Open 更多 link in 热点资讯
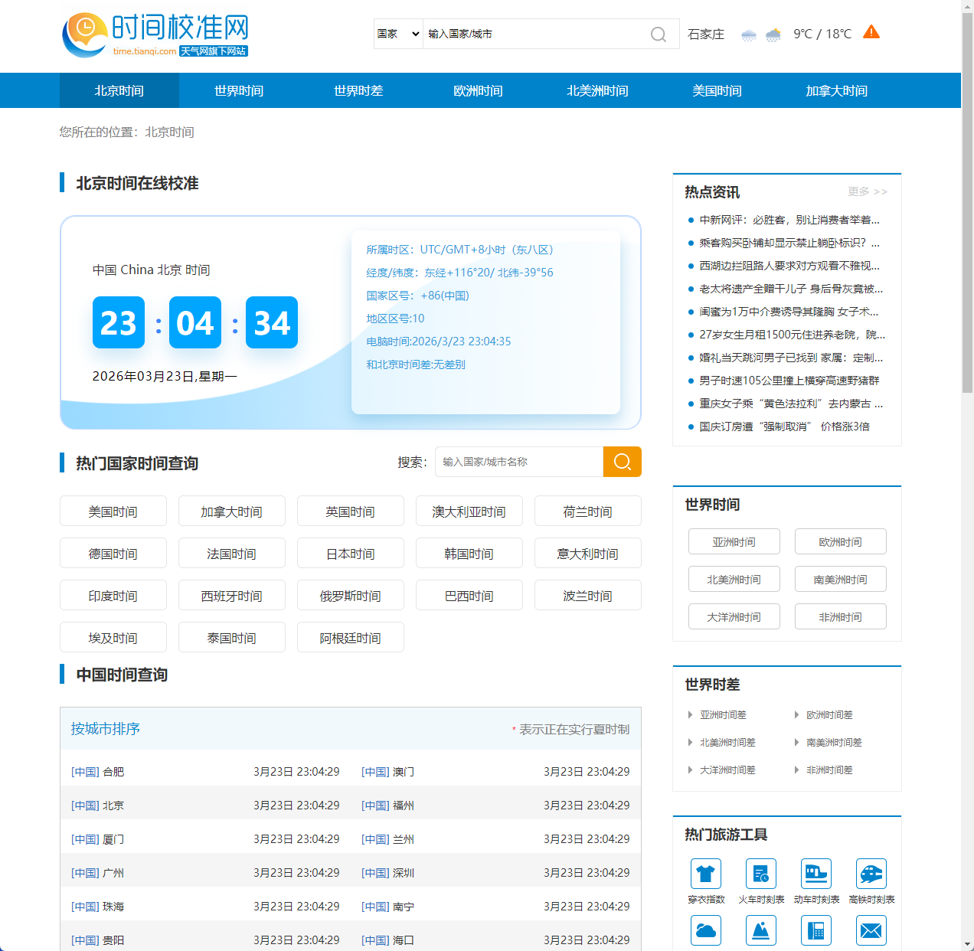The width and height of the screenshot is (974, 951). click(x=867, y=191)
